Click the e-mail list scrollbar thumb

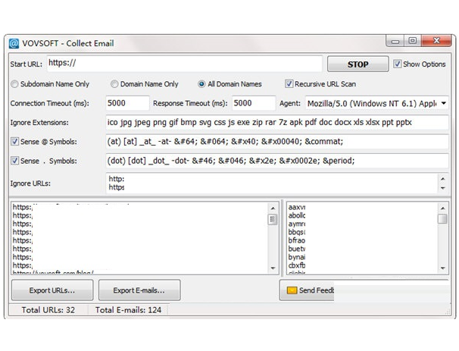coord(442,218)
